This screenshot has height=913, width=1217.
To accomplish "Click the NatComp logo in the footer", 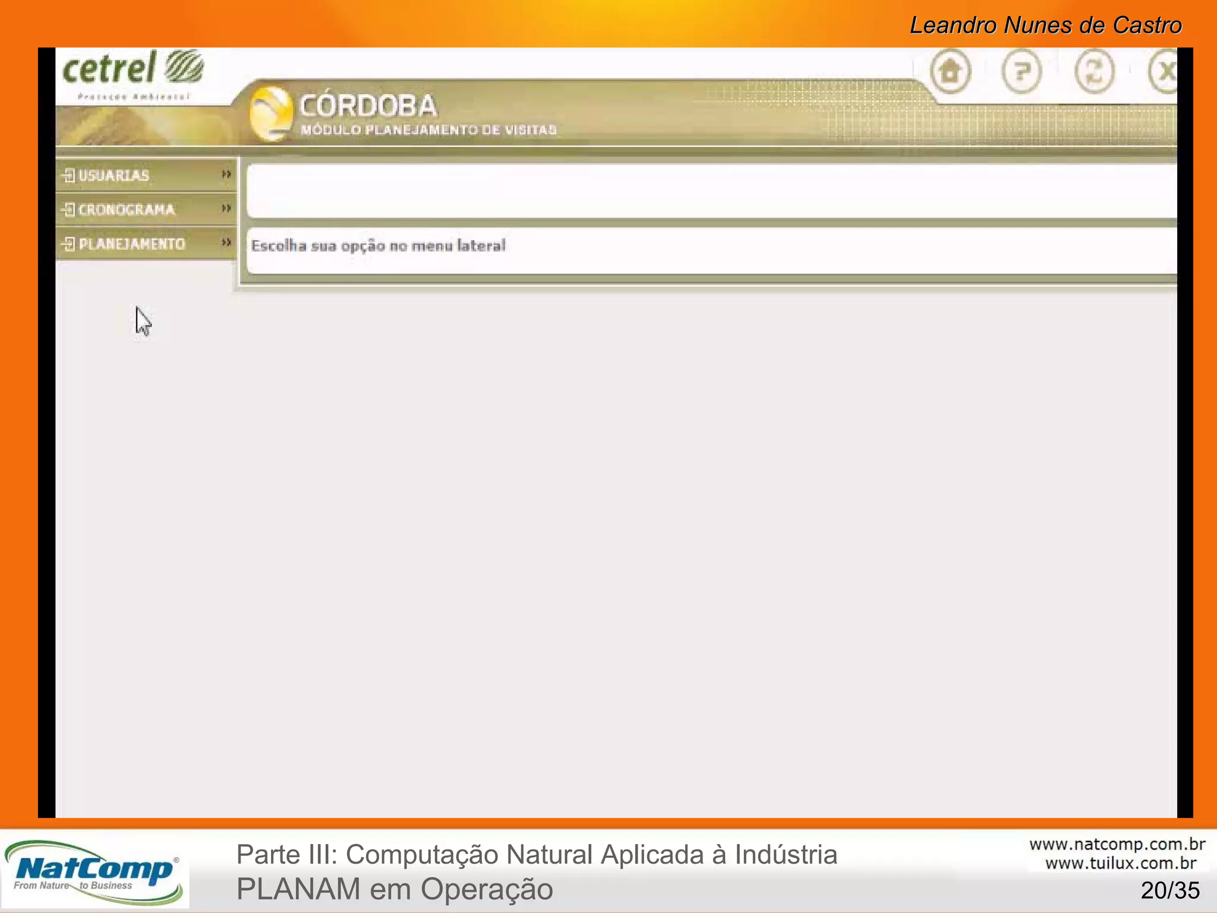I will pyautogui.click(x=95, y=873).
